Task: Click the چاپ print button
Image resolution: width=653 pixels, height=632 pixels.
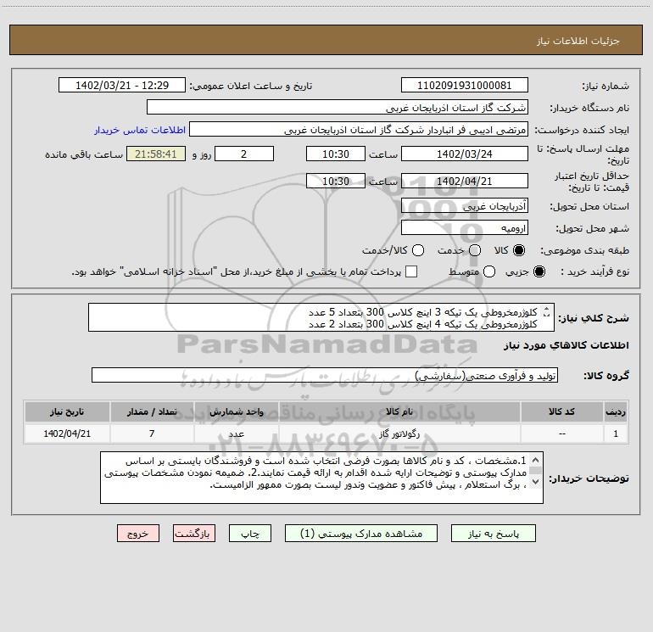Action: [x=250, y=534]
